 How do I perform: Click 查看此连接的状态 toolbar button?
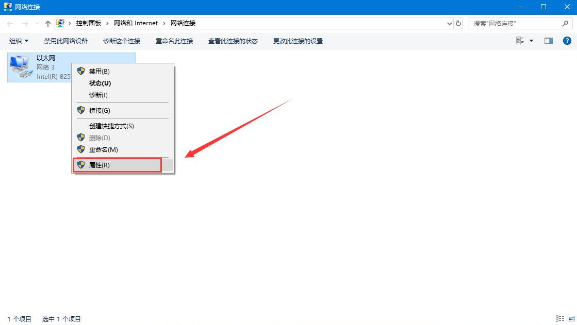233,41
